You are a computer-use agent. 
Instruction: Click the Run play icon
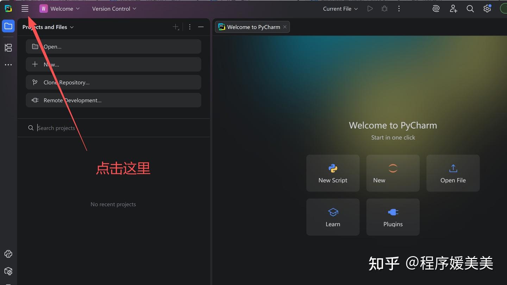[x=370, y=9]
